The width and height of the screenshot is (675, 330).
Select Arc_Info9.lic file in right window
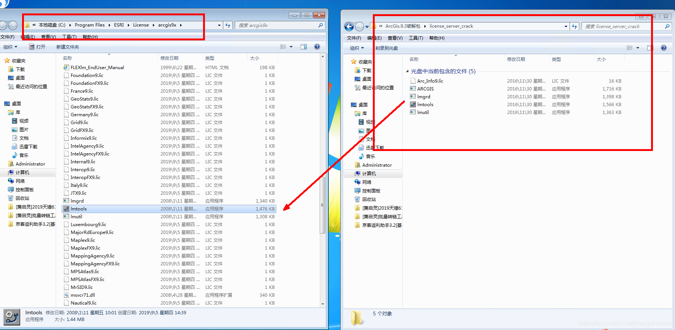[430, 81]
